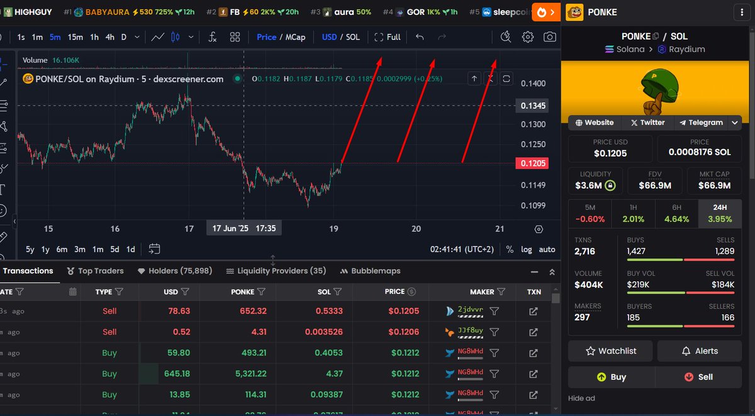Image resolution: width=755 pixels, height=416 pixels.
Task: Select the 4h chart interval
Action: [110, 37]
